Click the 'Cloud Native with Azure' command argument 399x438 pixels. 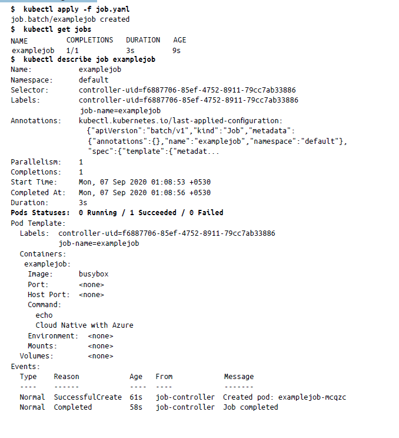click(84, 325)
